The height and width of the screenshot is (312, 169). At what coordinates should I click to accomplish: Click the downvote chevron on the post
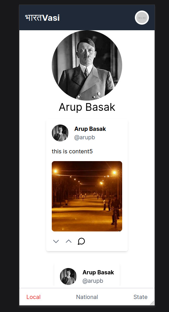tap(56, 241)
